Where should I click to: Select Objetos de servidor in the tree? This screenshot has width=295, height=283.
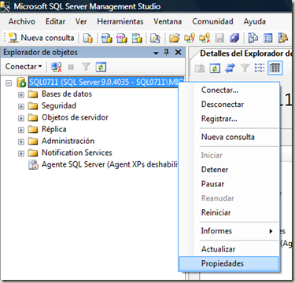[x=75, y=117]
